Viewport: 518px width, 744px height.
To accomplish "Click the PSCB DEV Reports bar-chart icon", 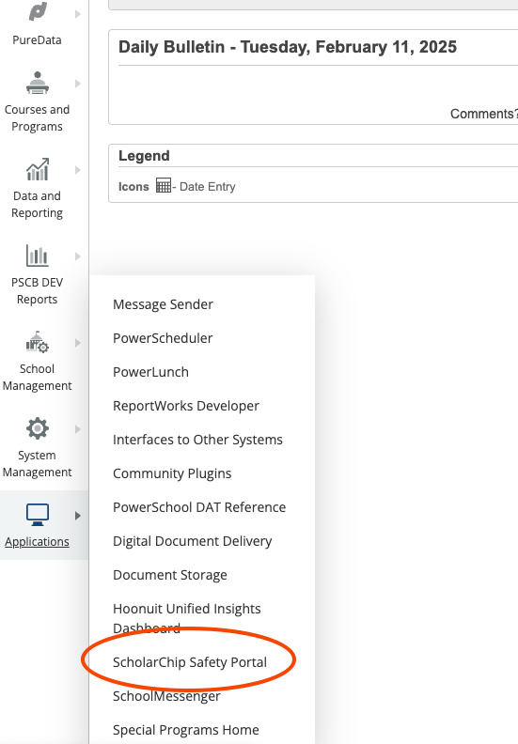I will pyautogui.click(x=37, y=256).
